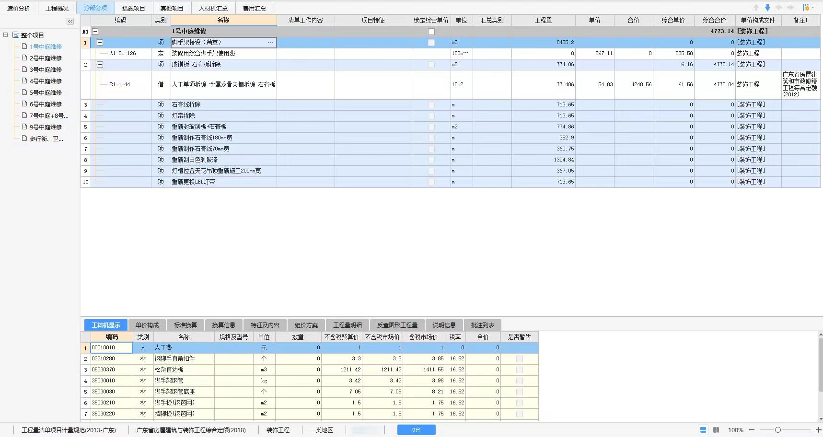Edit the 00010010 code input cell
The width and height of the screenshot is (823, 437).
[x=112, y=348]
